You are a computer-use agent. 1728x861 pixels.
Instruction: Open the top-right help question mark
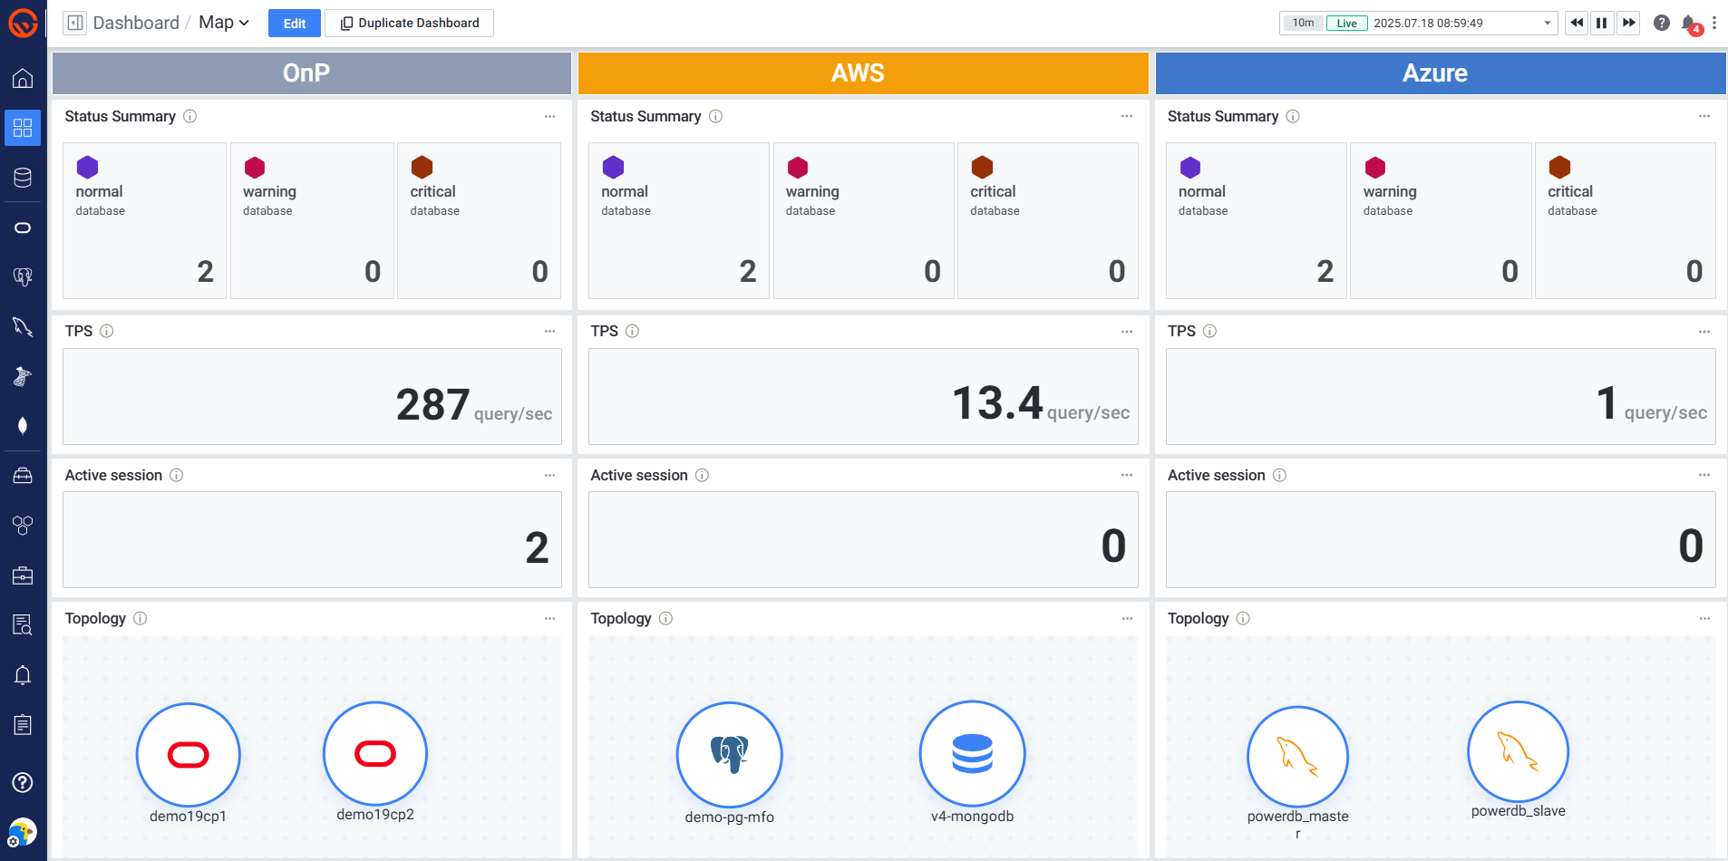click(1661, 23)
